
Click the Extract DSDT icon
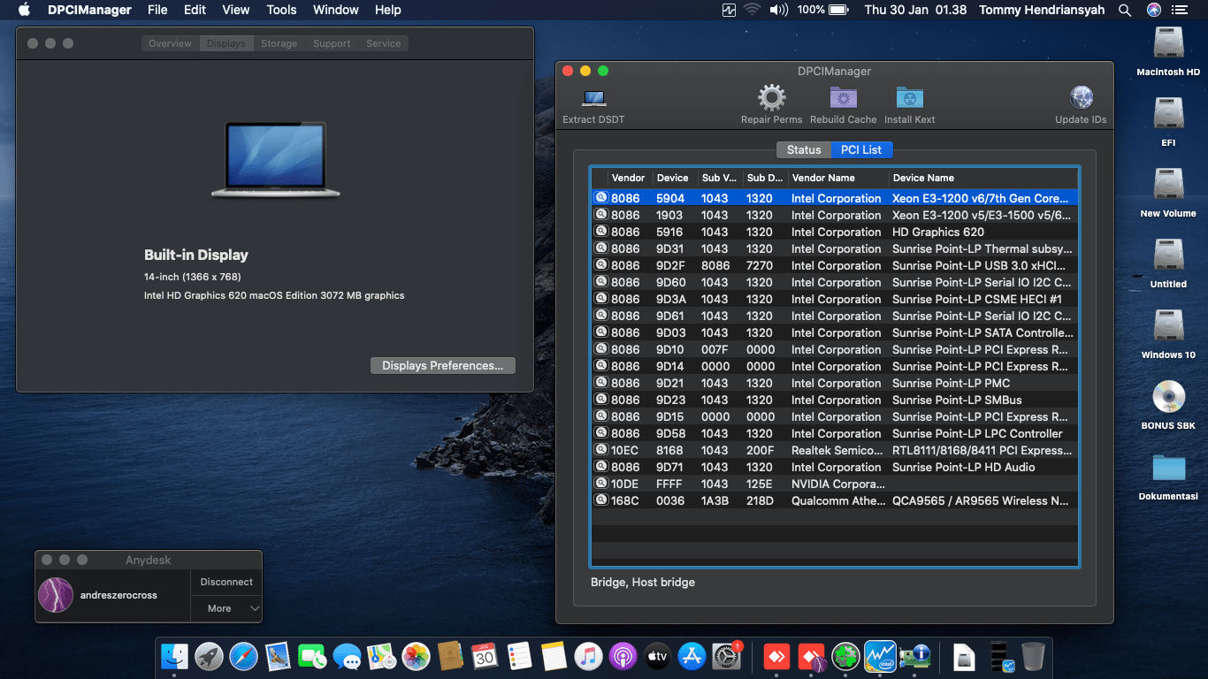[593, 99]
